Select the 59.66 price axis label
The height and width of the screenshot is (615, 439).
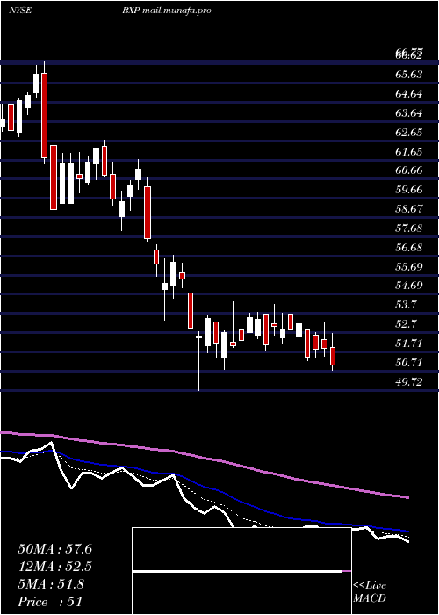(409, 190)
